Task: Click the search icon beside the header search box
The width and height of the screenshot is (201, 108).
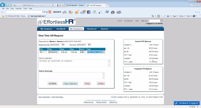Action: (162, 21)
